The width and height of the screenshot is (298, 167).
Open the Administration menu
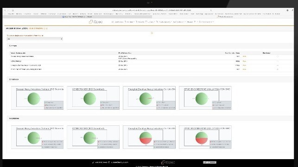click(179, 22)
